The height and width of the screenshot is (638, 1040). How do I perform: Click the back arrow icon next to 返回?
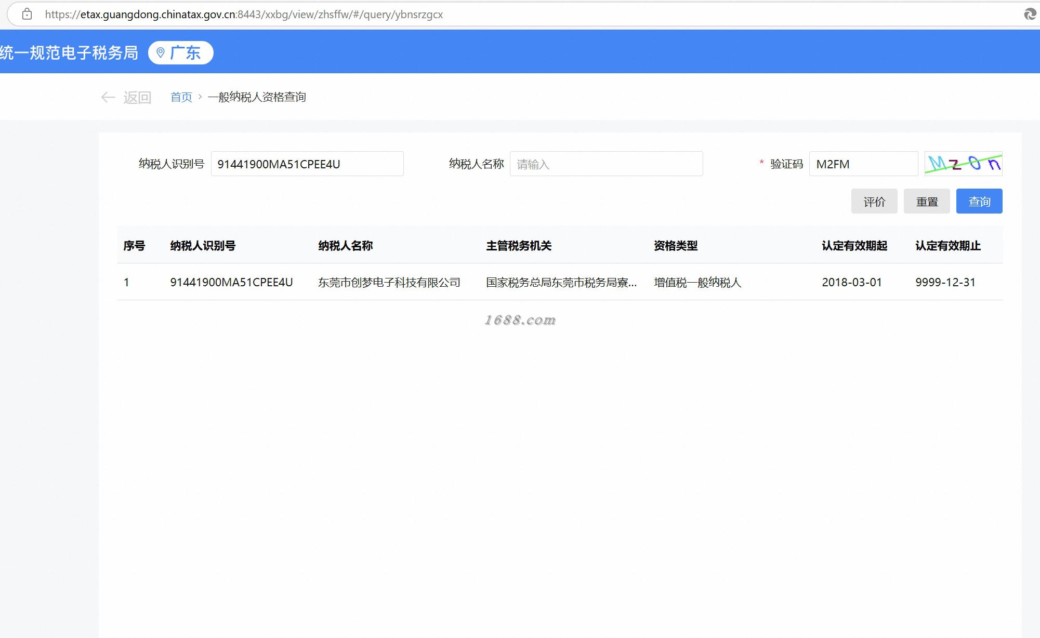click(108, 97)
